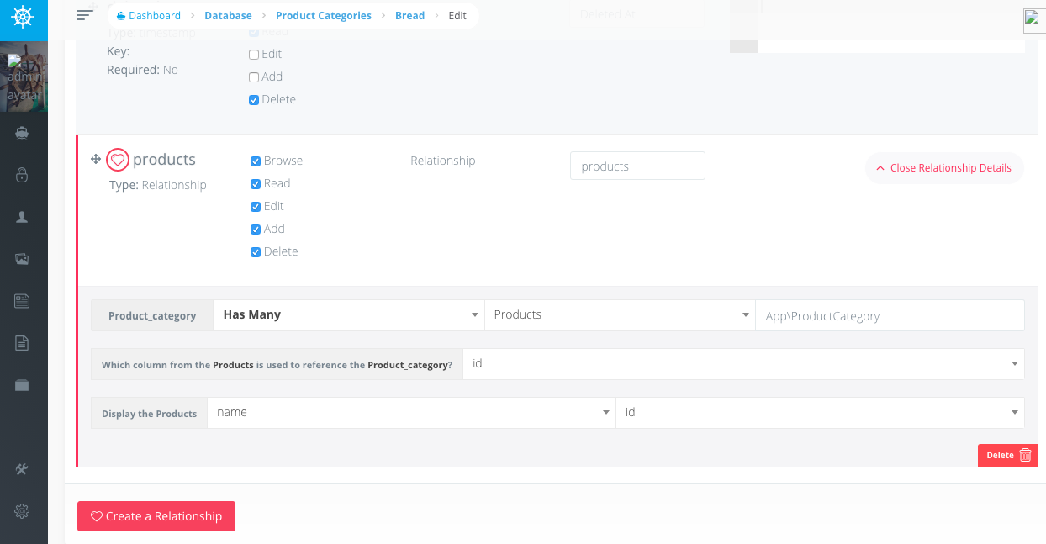Open Tools via the wrench icon
The width and height of the screenshot is (1046, 544).
pyautogui.click(x=23, y=469)
